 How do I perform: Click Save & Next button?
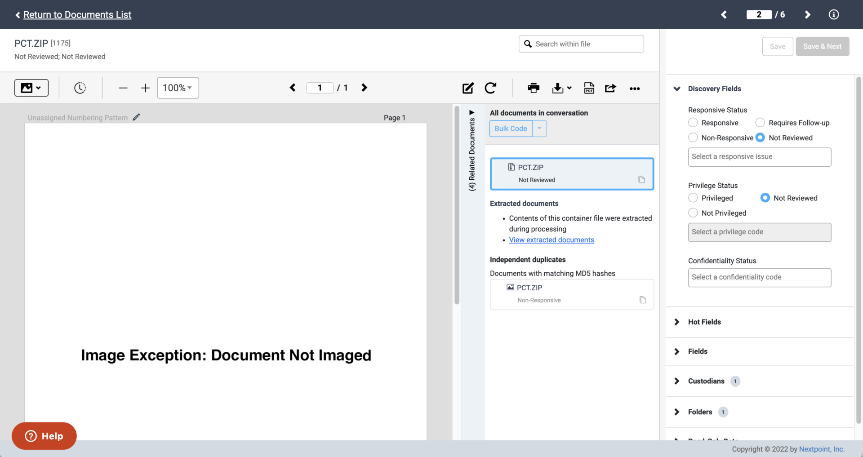point(822,46)
